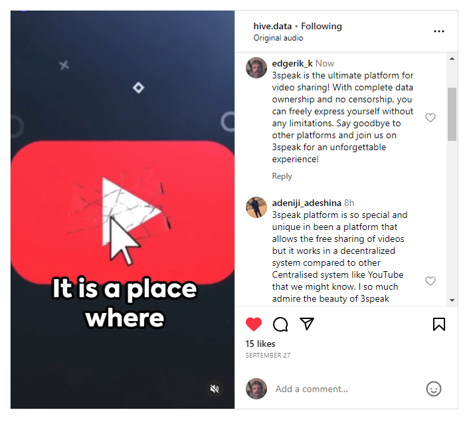This screenshot has width=473, height=424.
Task: Open the Original audio link
Action: coord(278,38)
